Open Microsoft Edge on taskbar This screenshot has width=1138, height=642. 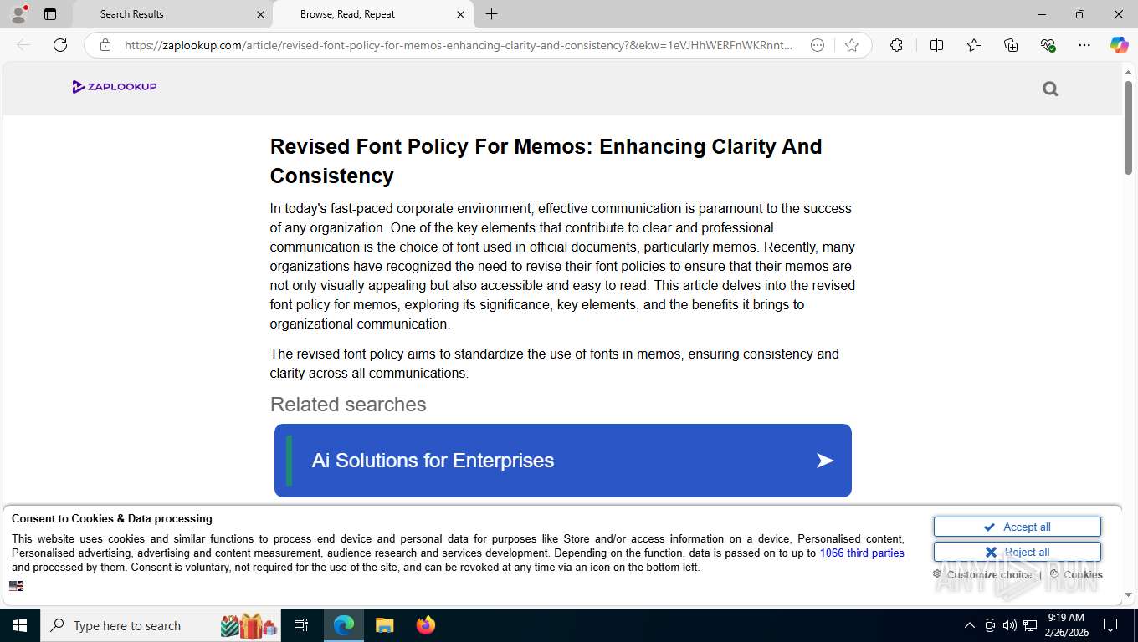click(344, 625)
